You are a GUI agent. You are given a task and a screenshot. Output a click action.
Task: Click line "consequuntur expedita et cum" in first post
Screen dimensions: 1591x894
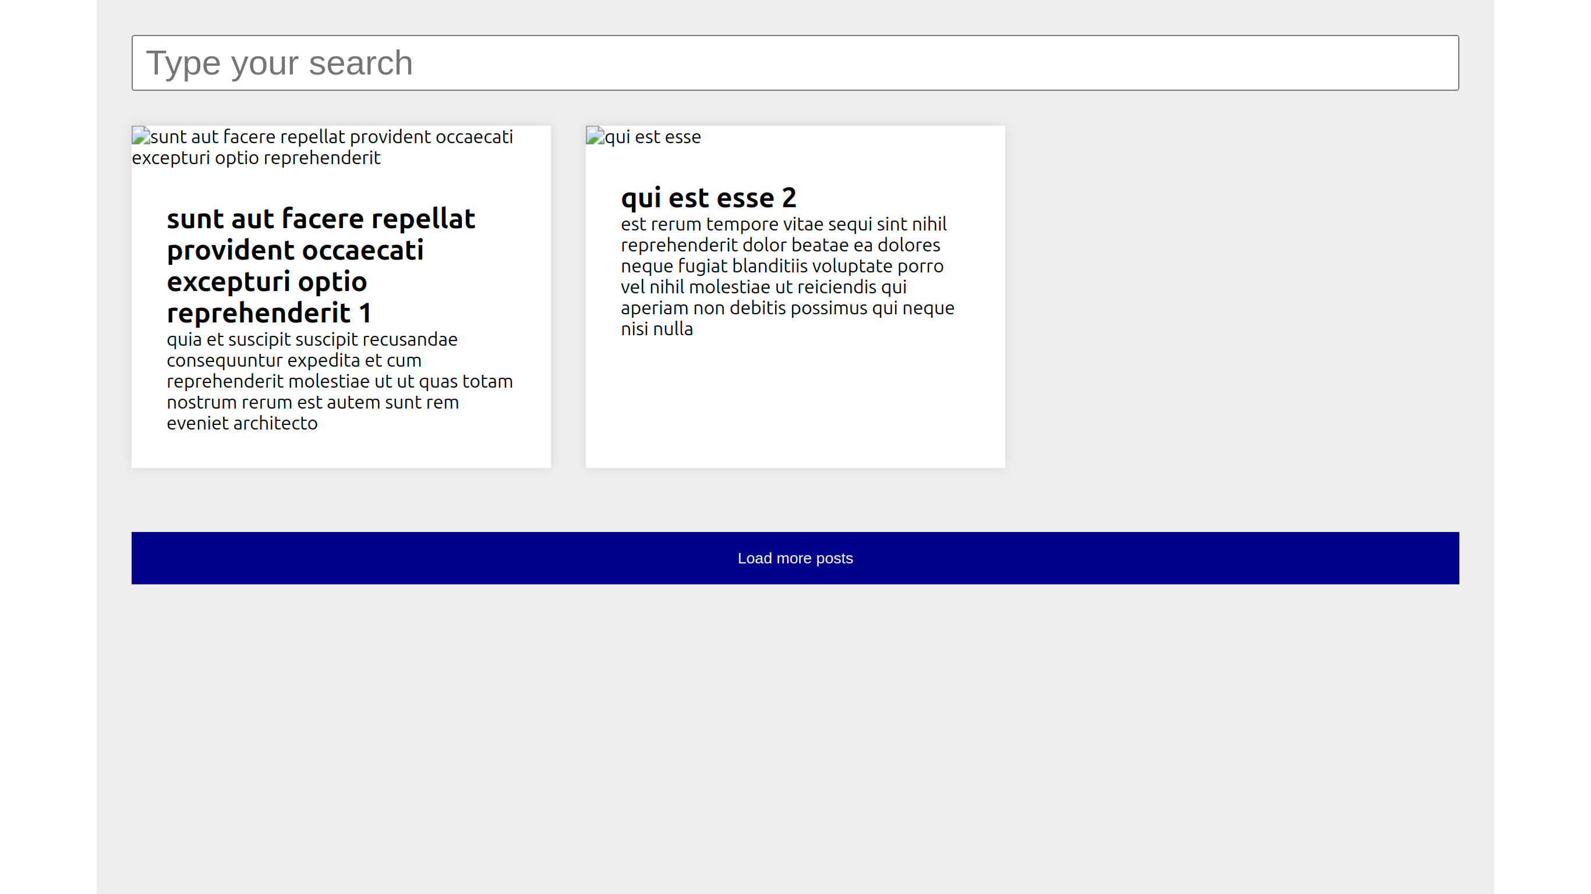click(294, 360)
